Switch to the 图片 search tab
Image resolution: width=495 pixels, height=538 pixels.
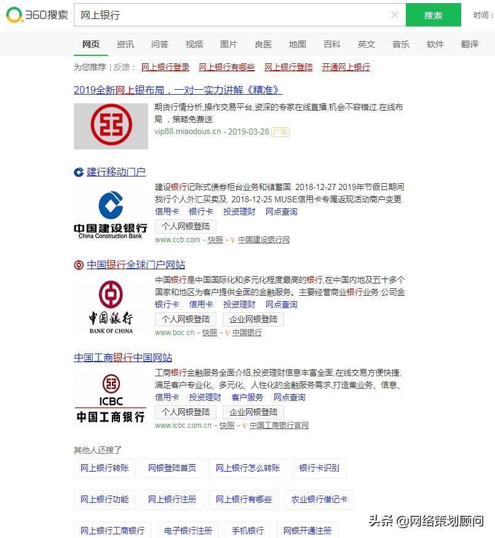(x=228, y=44)
